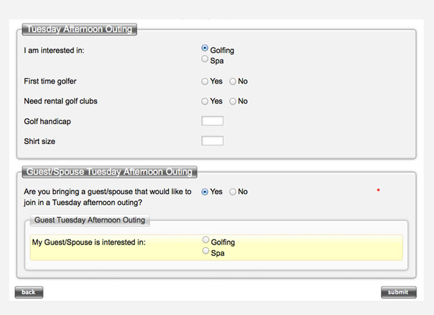
Task: Click the Golf handicap input field
Action: click(x=212, y=121)
